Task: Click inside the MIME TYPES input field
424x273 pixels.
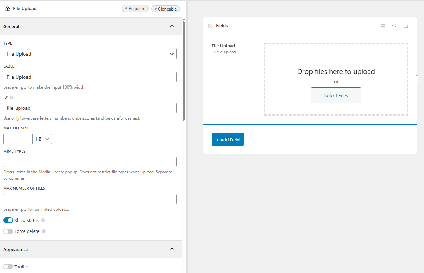Action: point(90,162)
